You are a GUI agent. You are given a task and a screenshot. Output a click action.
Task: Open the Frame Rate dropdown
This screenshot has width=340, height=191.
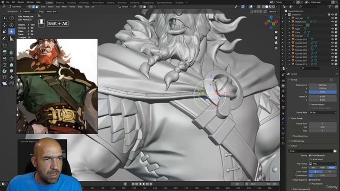coord(322,112)
